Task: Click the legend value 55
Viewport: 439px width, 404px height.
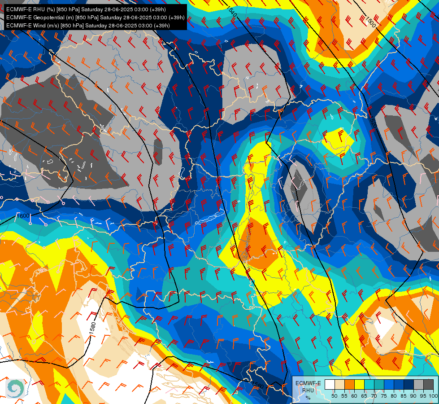Action: coord(344,396)
